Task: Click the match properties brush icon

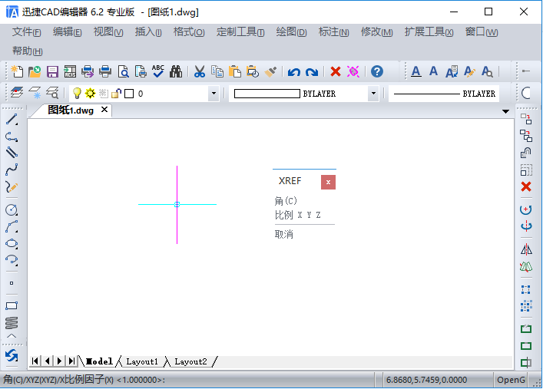Action: coord(270,71)
